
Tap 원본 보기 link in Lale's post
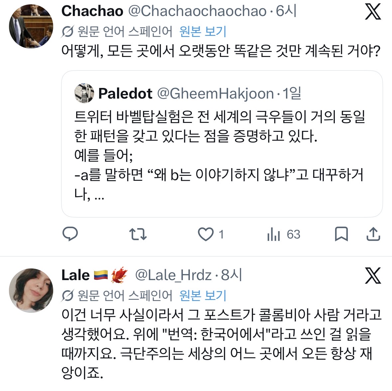(203, 295)
